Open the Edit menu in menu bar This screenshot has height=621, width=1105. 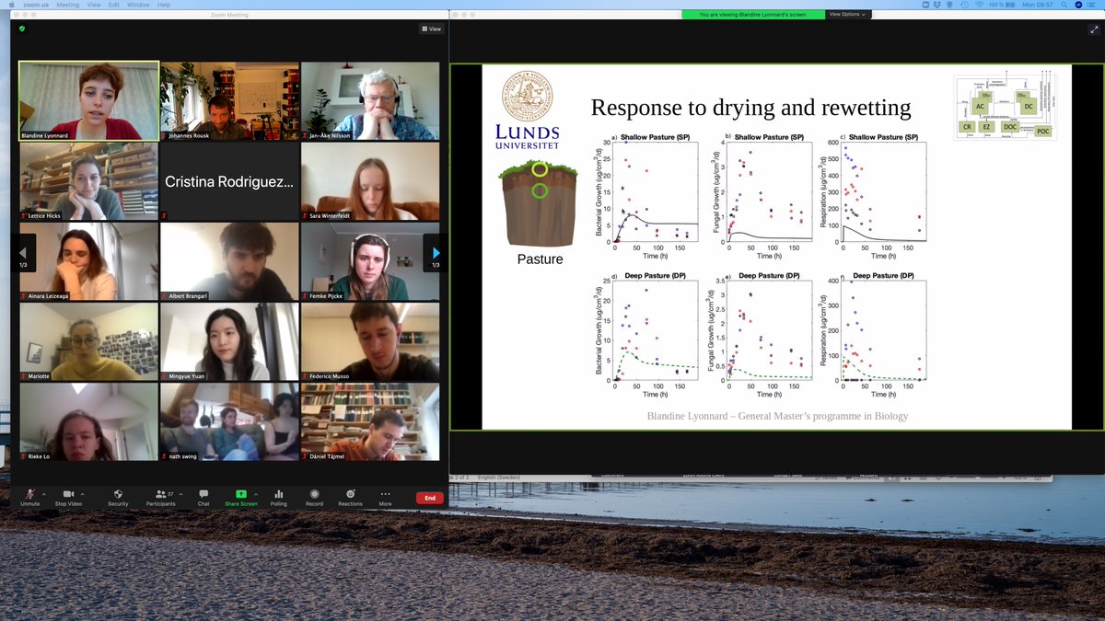(x=114, y=5)
